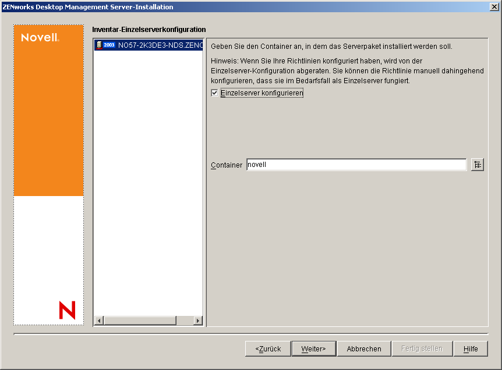Proceed with the Weiter button
This screenshot has height=370, width=502.
314,348
